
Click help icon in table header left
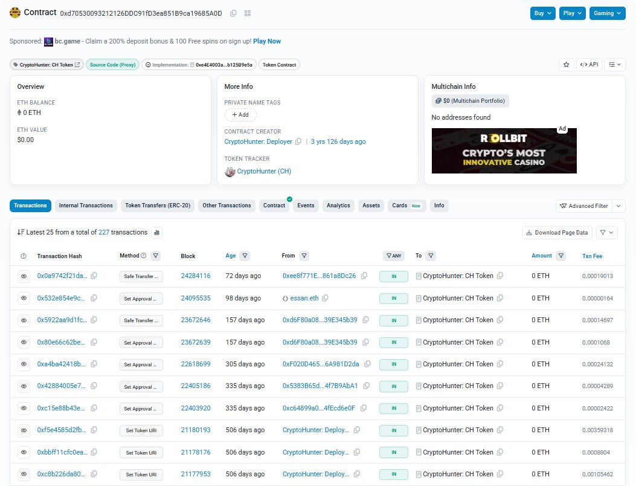(24, 256)
